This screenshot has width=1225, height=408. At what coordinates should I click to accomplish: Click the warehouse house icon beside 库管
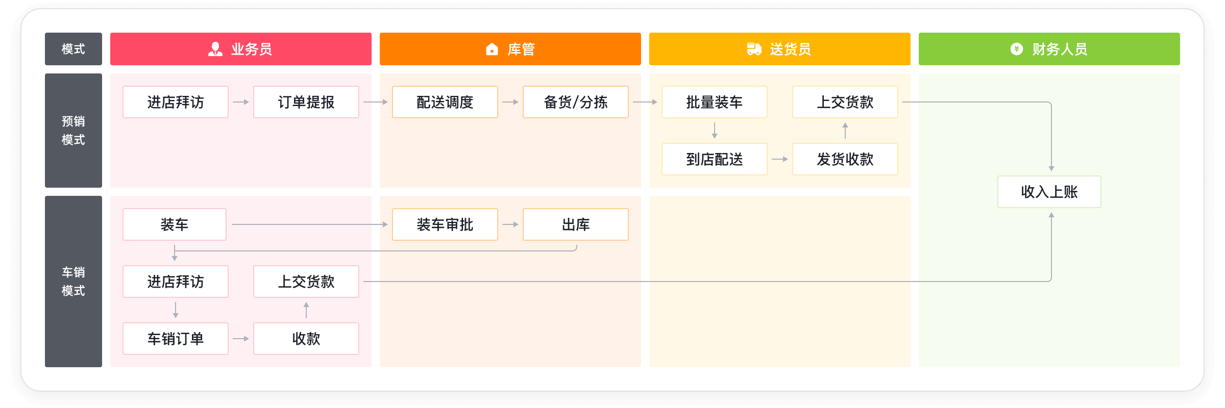(x=492, y=49)
